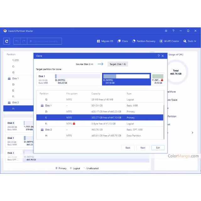
Task: Open the hamburger menu in the title bar
Action: 166,31
